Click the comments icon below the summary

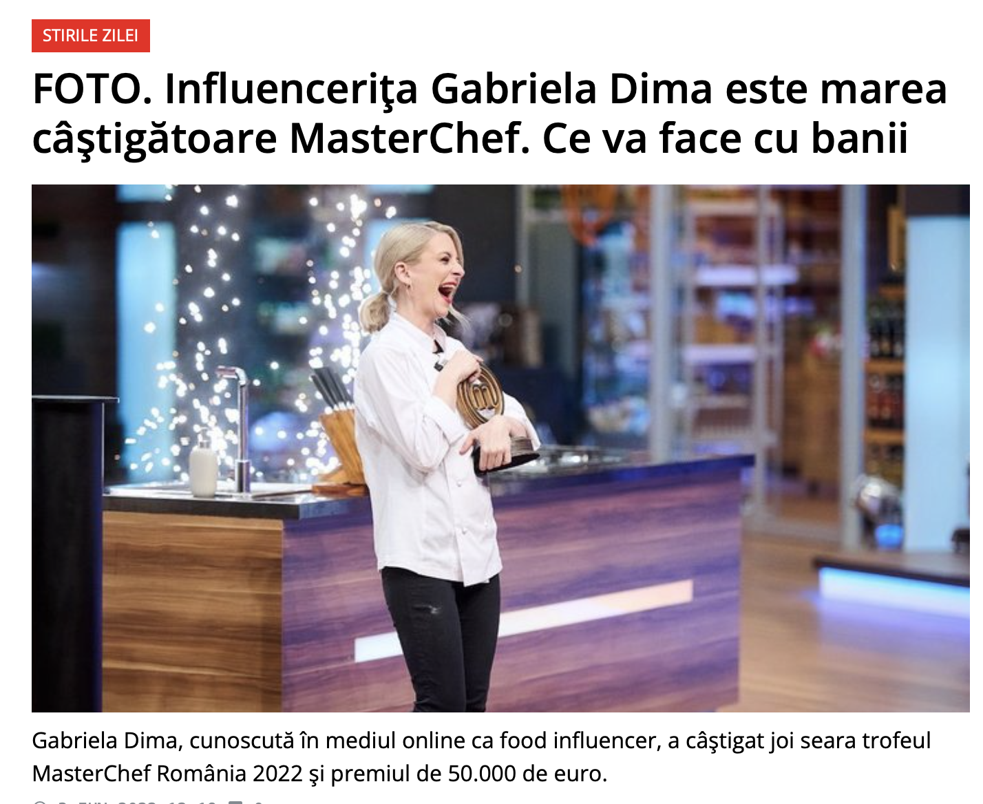pyautogui.click(x=235, y=802)
